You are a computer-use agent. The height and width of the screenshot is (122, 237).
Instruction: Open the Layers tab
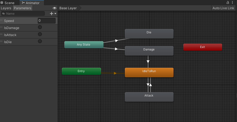[6, 8]
